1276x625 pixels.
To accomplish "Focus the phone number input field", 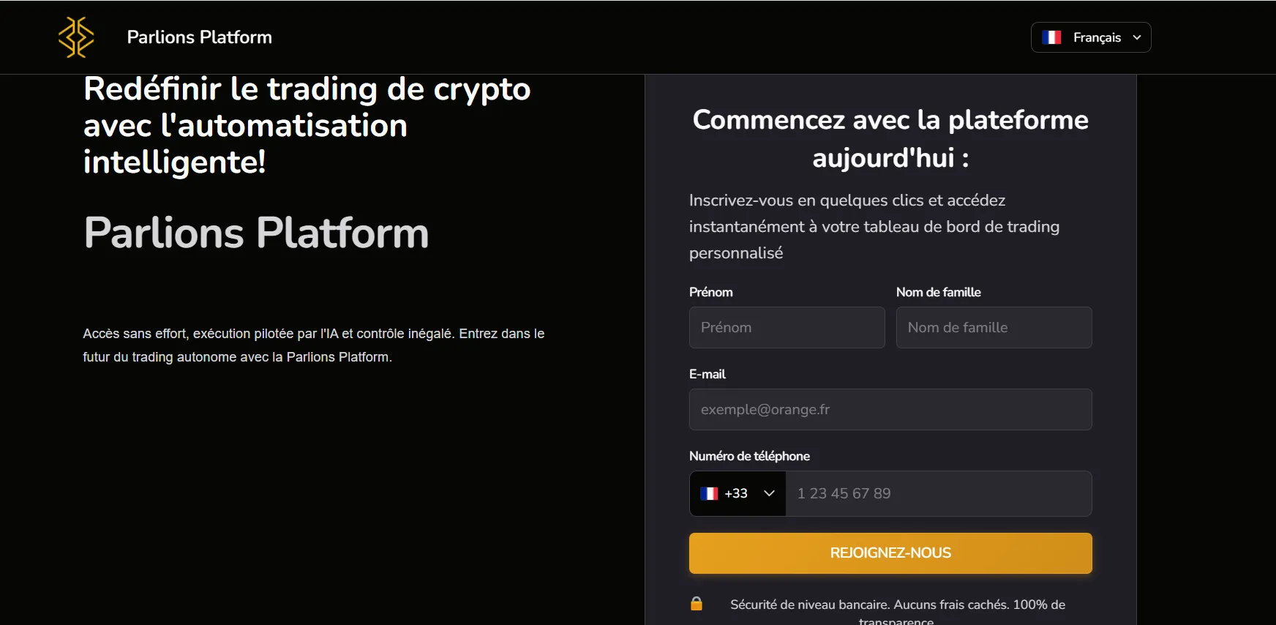I will [x=938, y=493].
